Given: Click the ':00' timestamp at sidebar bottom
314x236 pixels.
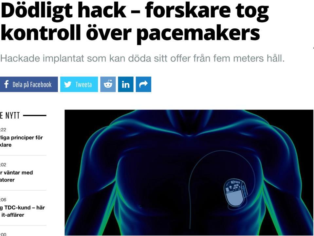Looking at the screenshot, I should click(3, 234).
